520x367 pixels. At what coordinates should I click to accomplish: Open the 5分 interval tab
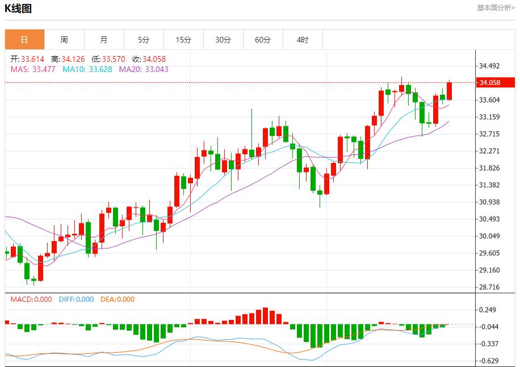tap(144, 40)
